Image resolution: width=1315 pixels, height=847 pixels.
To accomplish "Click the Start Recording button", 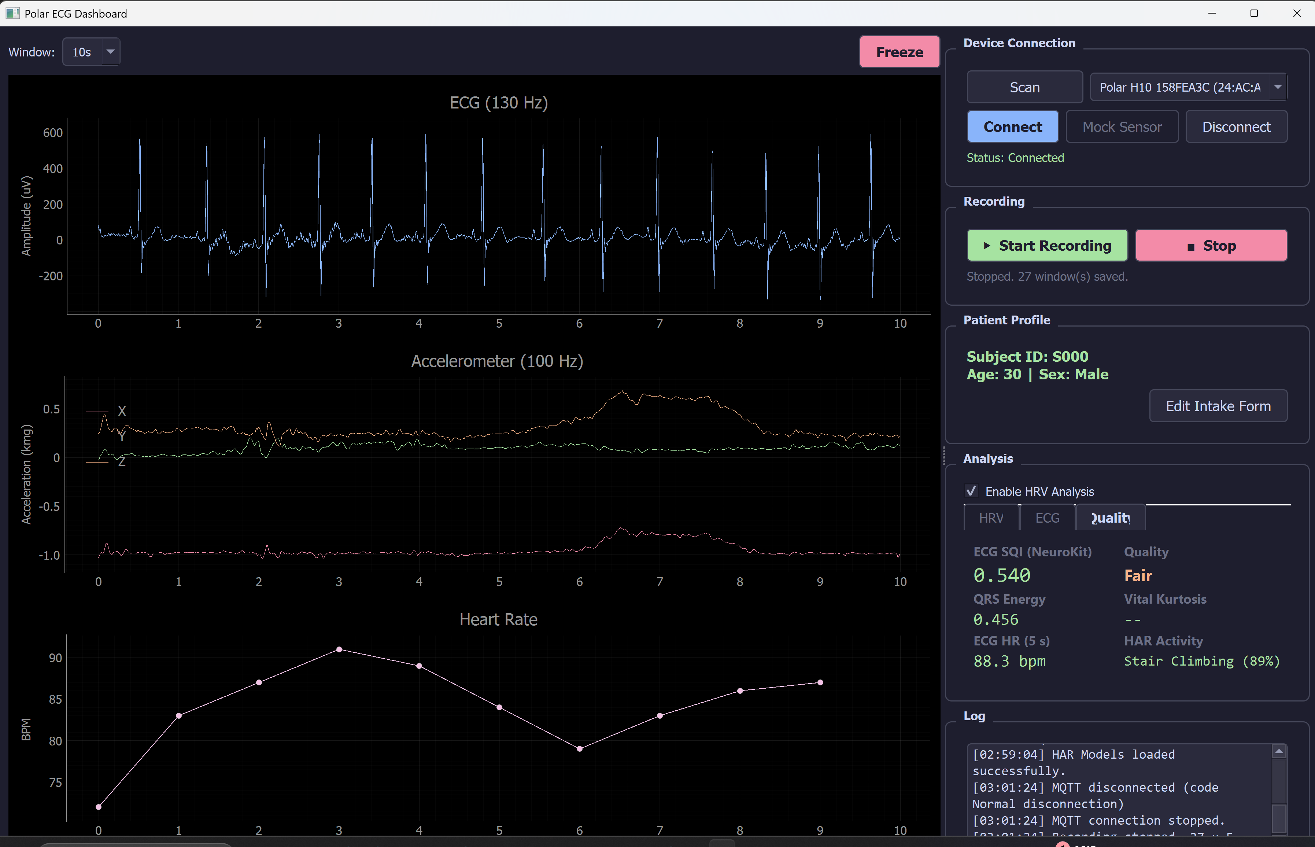I will click(1047, 246).
